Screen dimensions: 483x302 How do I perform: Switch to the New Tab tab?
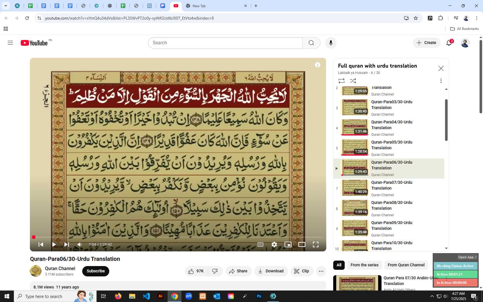(x=216, y=6)
